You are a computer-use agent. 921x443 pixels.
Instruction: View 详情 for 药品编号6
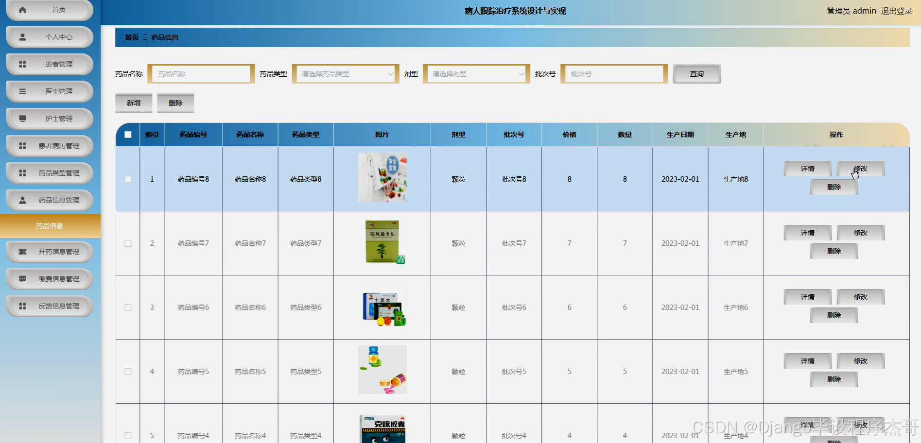tap(808, 297)
